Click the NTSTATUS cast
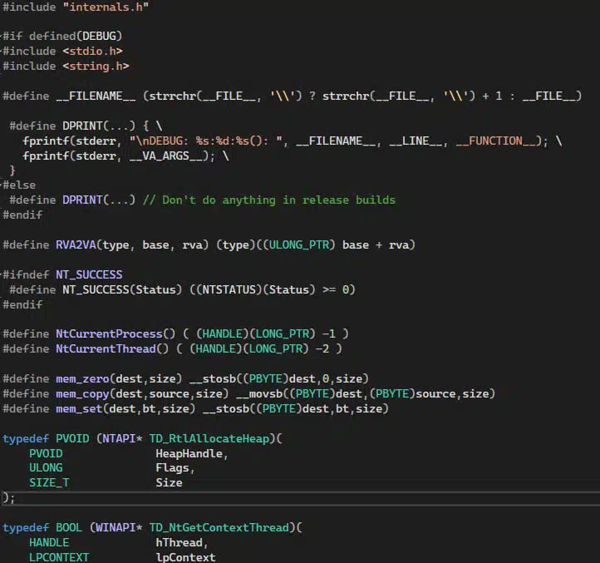 point(229,289)
